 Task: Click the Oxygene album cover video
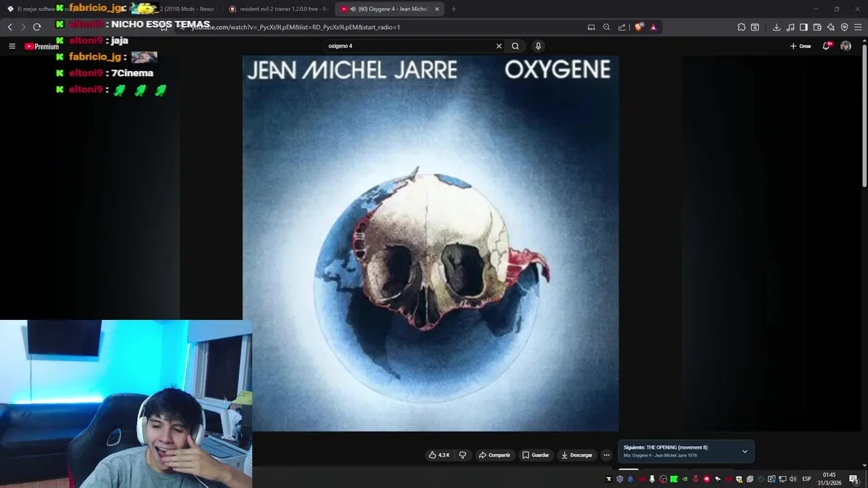(431, 243)
